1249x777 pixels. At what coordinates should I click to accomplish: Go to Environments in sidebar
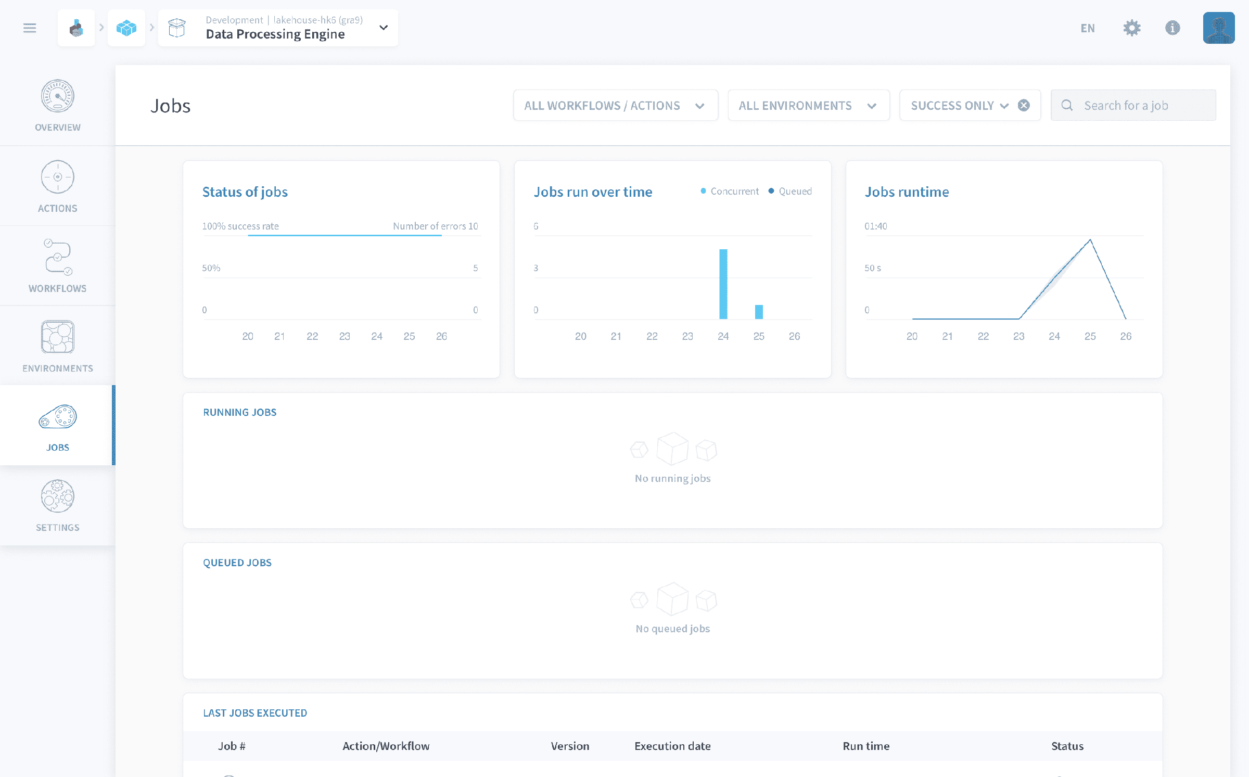point(58,346)
